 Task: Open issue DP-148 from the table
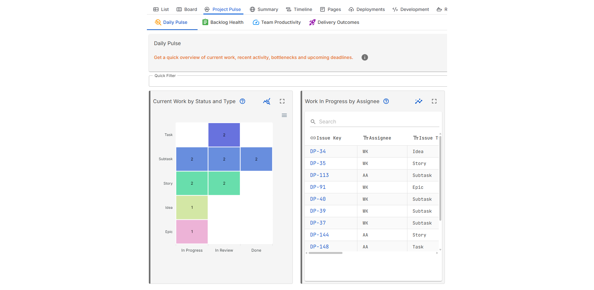tap(319, 247)
